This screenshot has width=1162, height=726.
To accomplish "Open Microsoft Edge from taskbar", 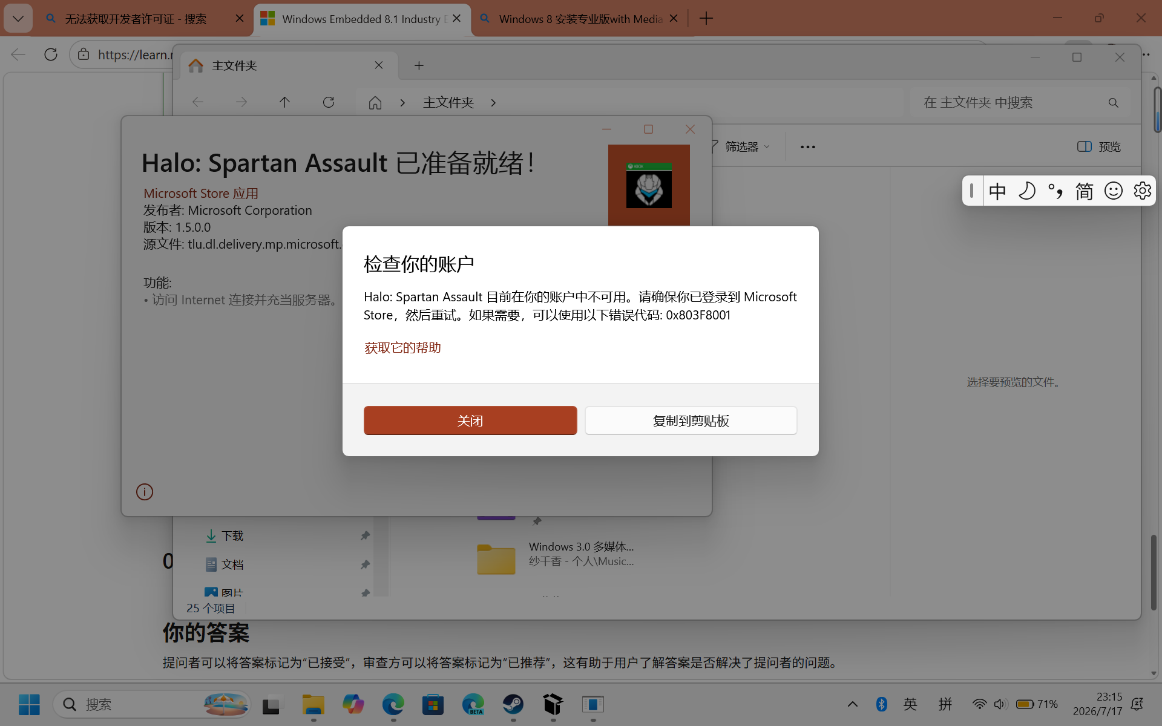I will (393, 704).
